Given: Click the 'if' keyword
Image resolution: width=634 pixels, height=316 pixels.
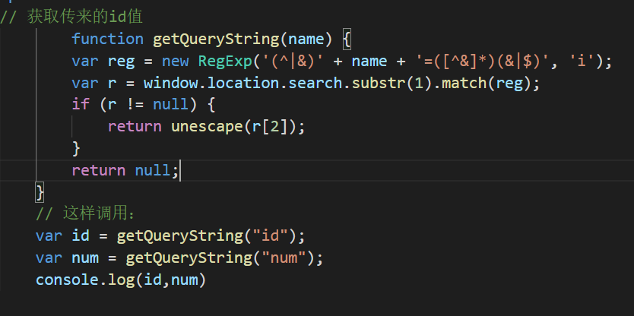Looking at the screenshot, I should point(81,105).
